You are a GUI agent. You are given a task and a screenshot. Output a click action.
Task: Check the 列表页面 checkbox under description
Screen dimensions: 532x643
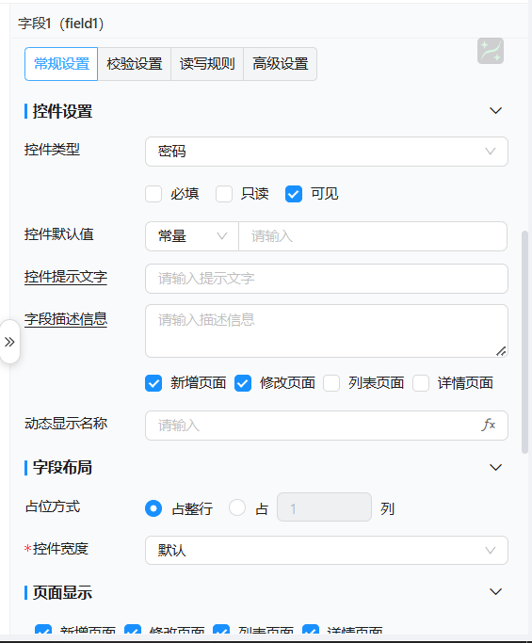pyautogui.click(x=331, y=383)
